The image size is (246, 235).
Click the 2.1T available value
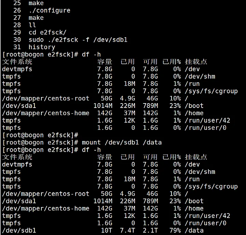[150, 230]
